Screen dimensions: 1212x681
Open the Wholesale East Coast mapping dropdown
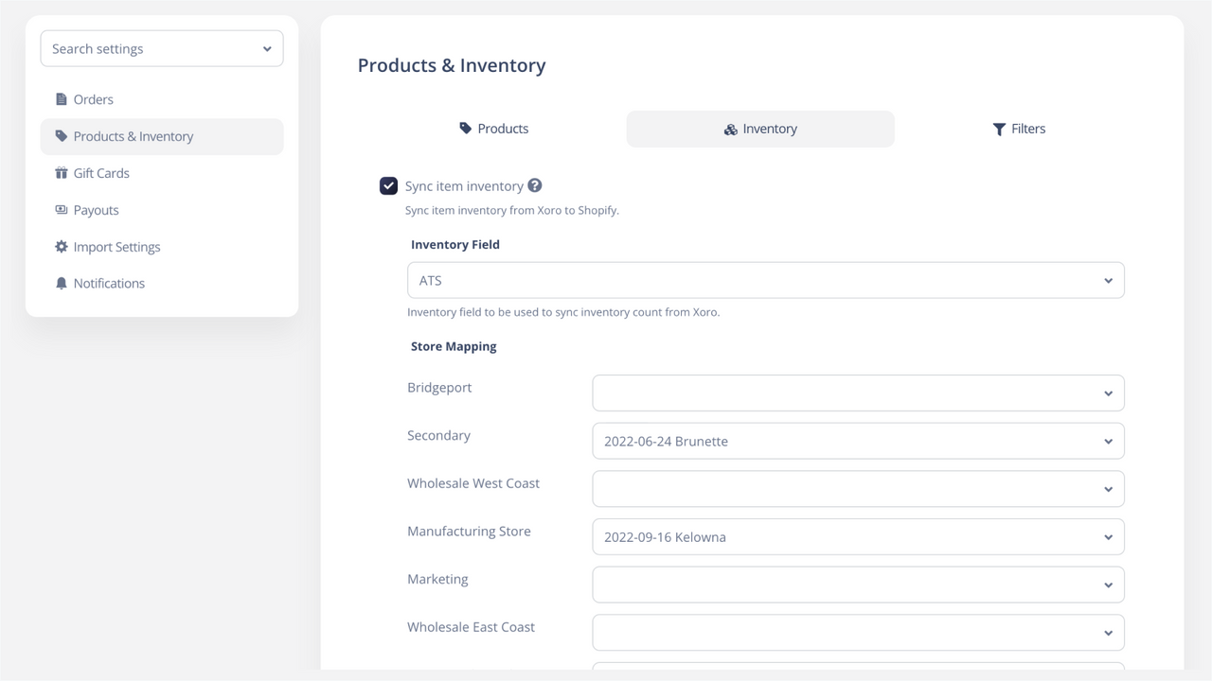pyautogui.click(x=859, y=633)
